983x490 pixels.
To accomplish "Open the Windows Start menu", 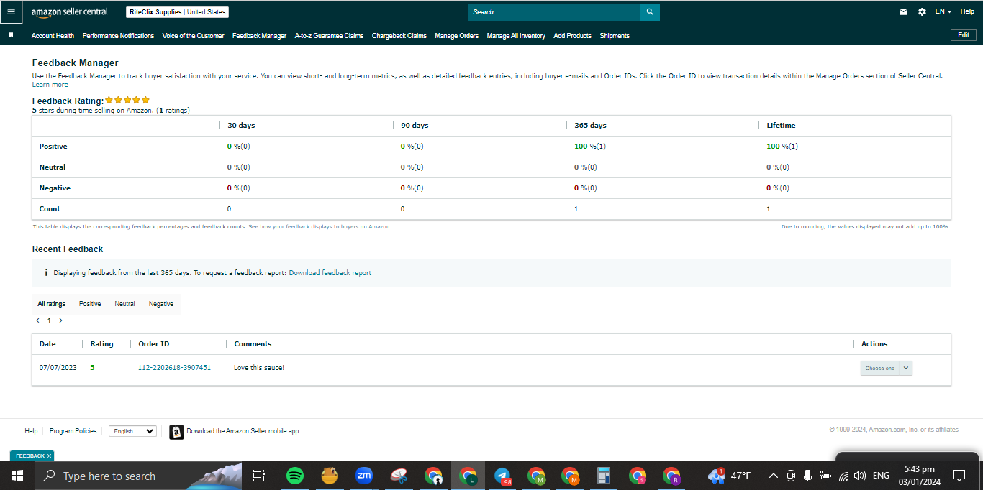I will (x=17, y=476).
